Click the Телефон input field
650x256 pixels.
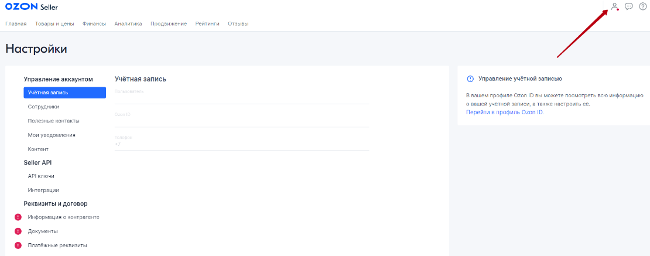coord(241,144)
